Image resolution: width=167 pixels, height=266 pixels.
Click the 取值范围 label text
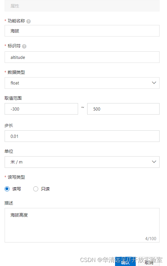click(x=13, y=98)
